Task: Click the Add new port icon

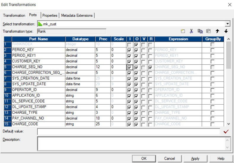Action: click(183, 31)
